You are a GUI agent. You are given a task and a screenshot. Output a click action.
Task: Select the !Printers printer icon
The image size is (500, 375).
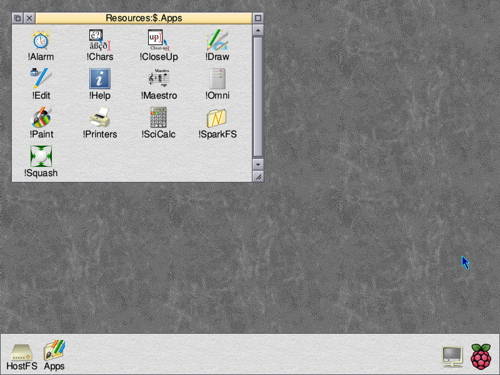point(99,117)
